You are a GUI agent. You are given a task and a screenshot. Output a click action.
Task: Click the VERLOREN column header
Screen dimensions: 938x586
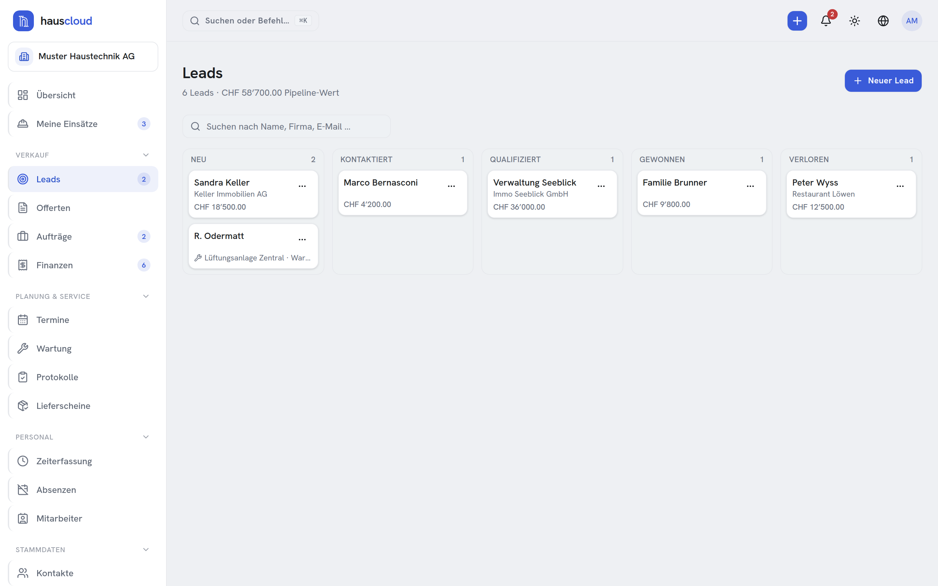[x=809, y=160]
